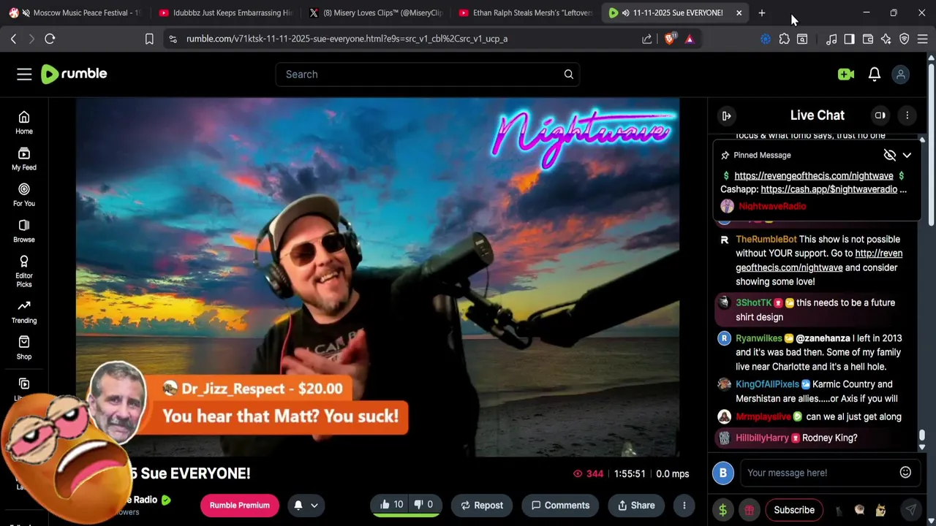Click the Rumble logo
936x526 pixels.
(x=74, y=74)
